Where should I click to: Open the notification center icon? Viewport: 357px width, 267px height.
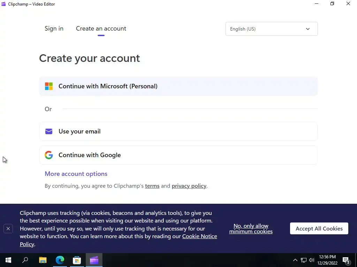(346, 260)
